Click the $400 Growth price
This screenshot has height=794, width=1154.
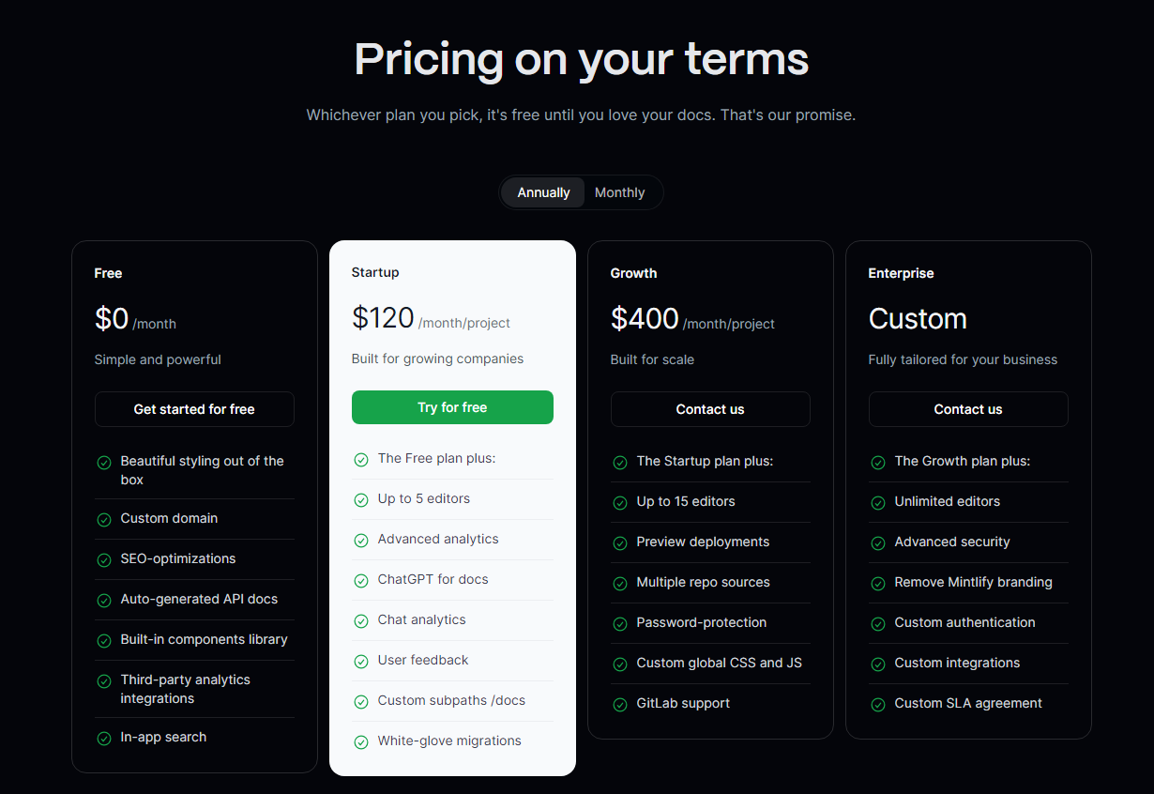(x=645, y=318)
